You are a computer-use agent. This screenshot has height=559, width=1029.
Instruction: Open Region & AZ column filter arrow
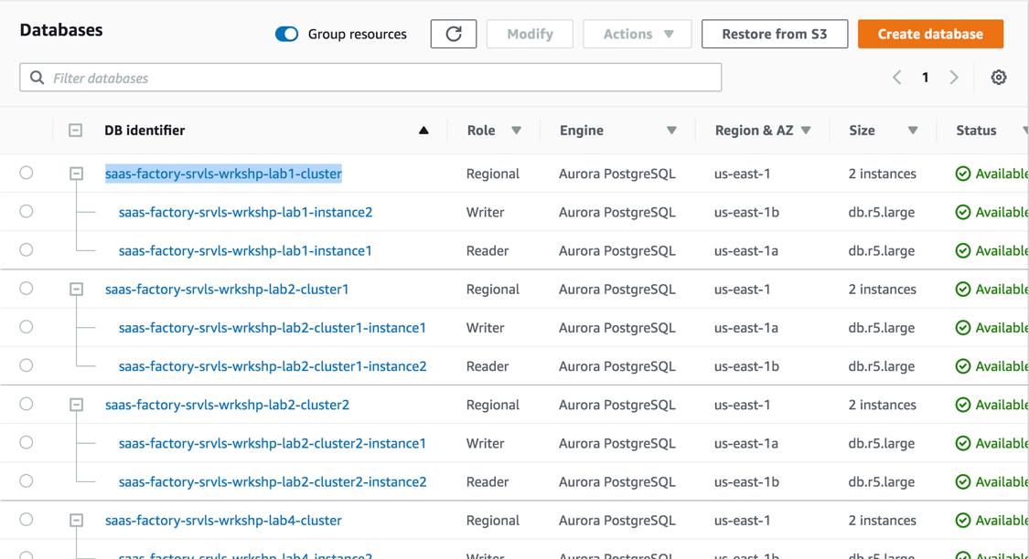point(806,131)
